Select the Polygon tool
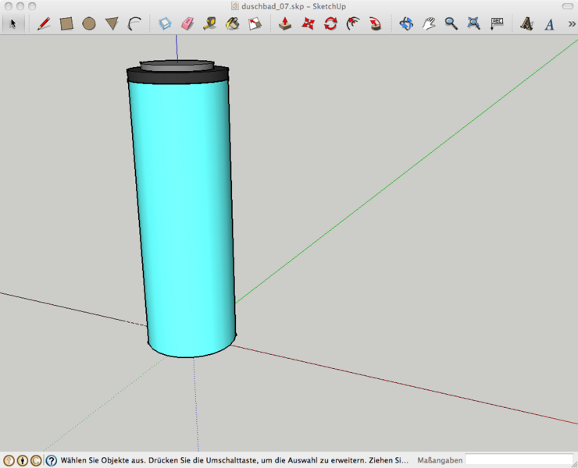The image size is (578, 468). tap(112, 24)
